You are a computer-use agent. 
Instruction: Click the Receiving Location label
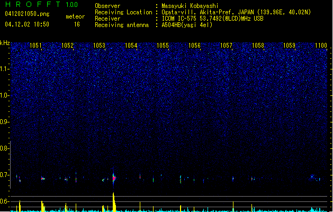[123, 12]
